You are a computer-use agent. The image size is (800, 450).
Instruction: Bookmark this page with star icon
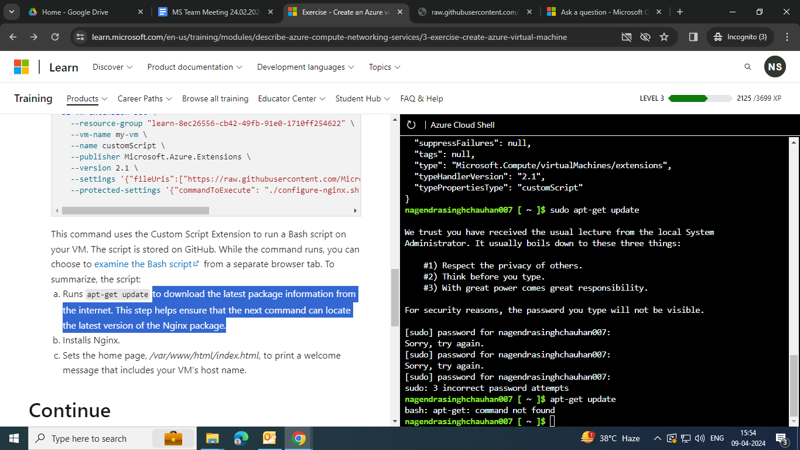point(664,37)
